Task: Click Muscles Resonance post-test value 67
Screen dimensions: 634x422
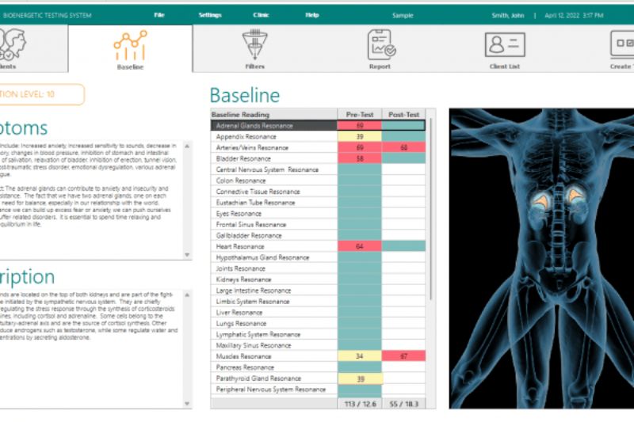Action: [x=403, y=356]
